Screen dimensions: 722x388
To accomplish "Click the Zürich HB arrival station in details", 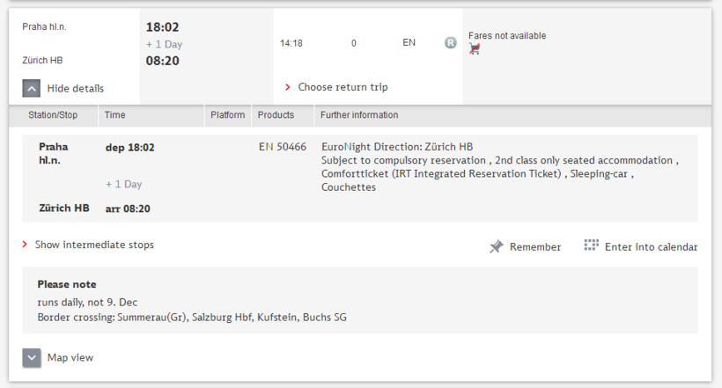I will click(64, 208).
